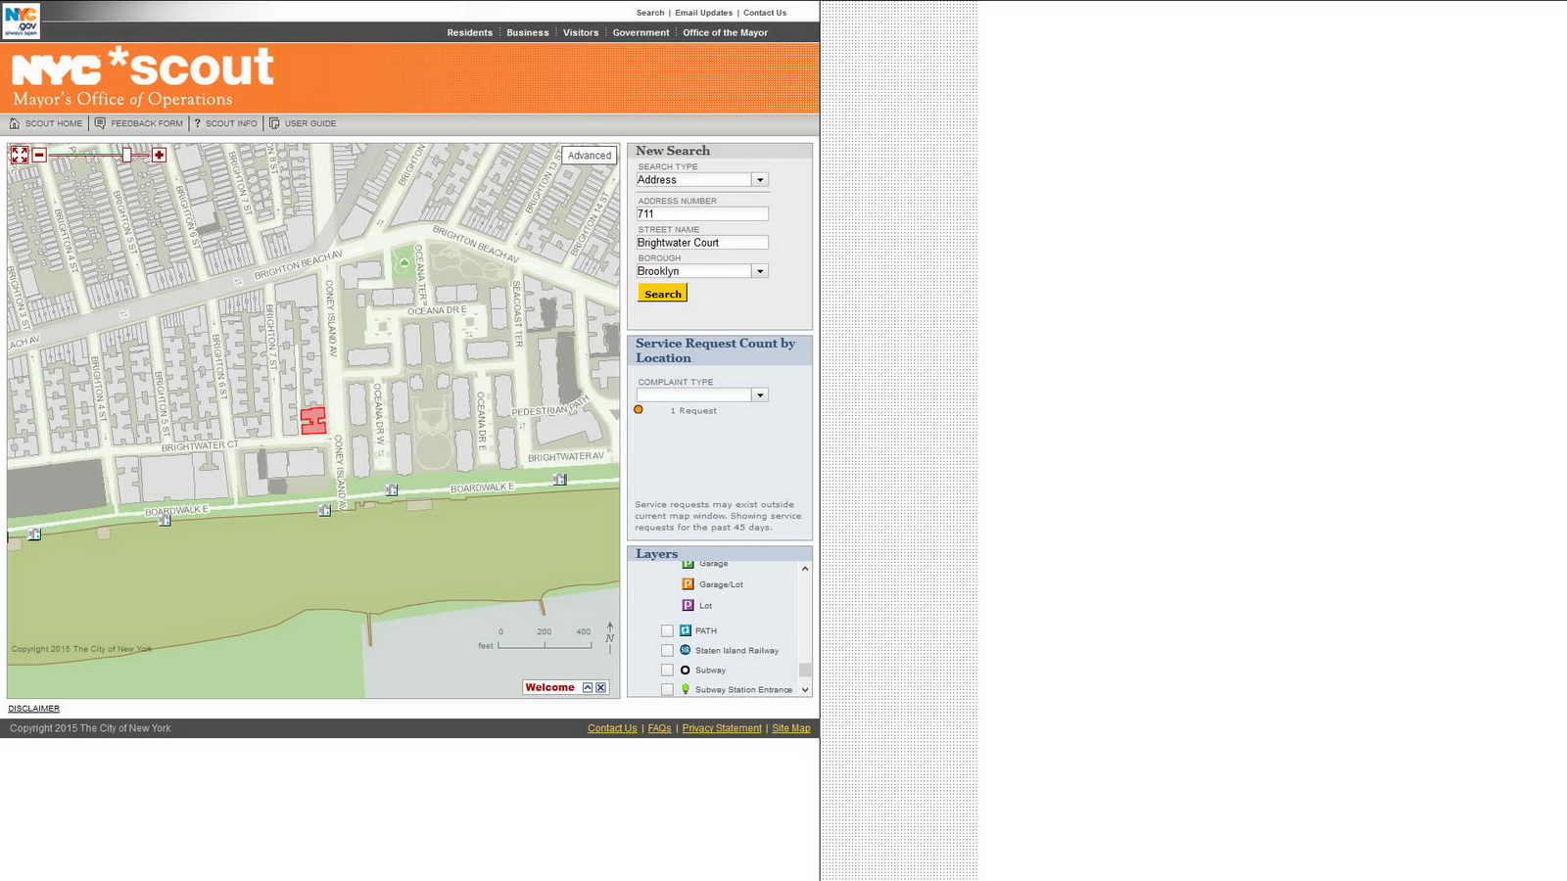The image size is (1567, 881).
Task: Click the Scout Home house icon
Action: coord(15,123)
